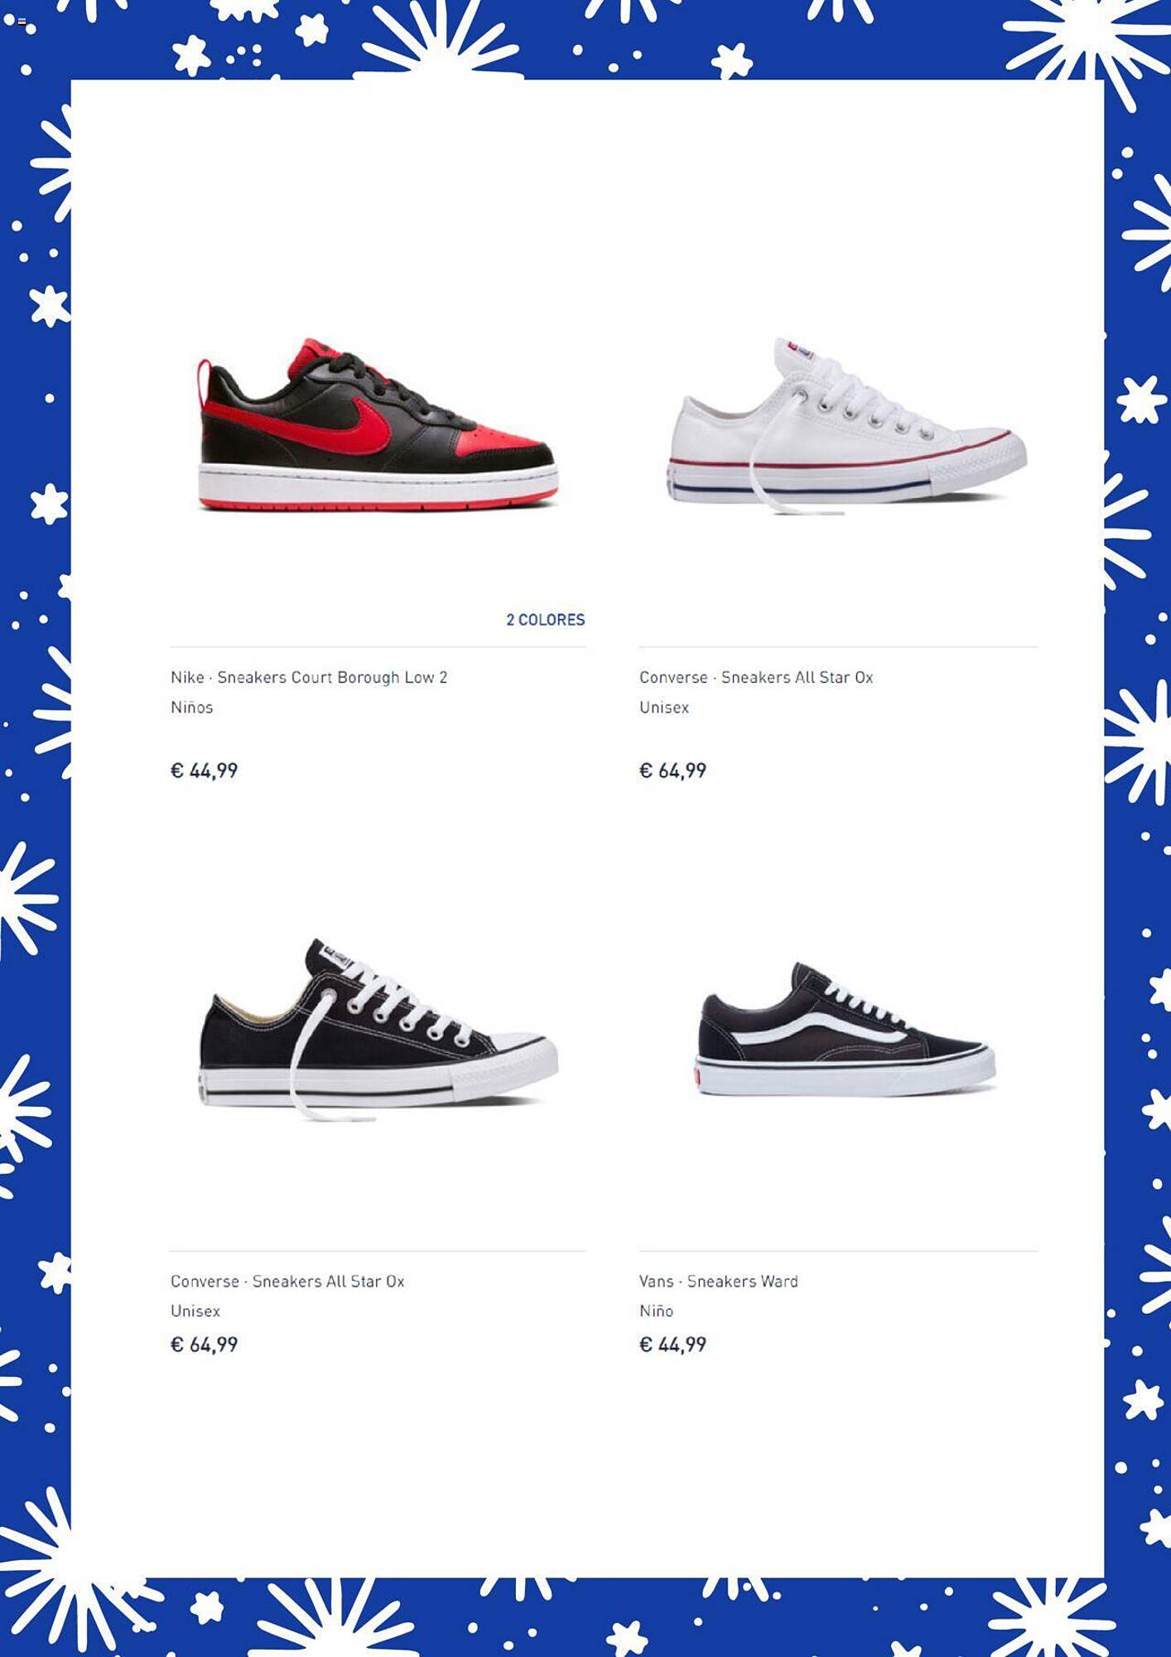Click the black Converse € 64,99 price
Screen dimensions: 1171x1657
click(x=205, y=1345)
